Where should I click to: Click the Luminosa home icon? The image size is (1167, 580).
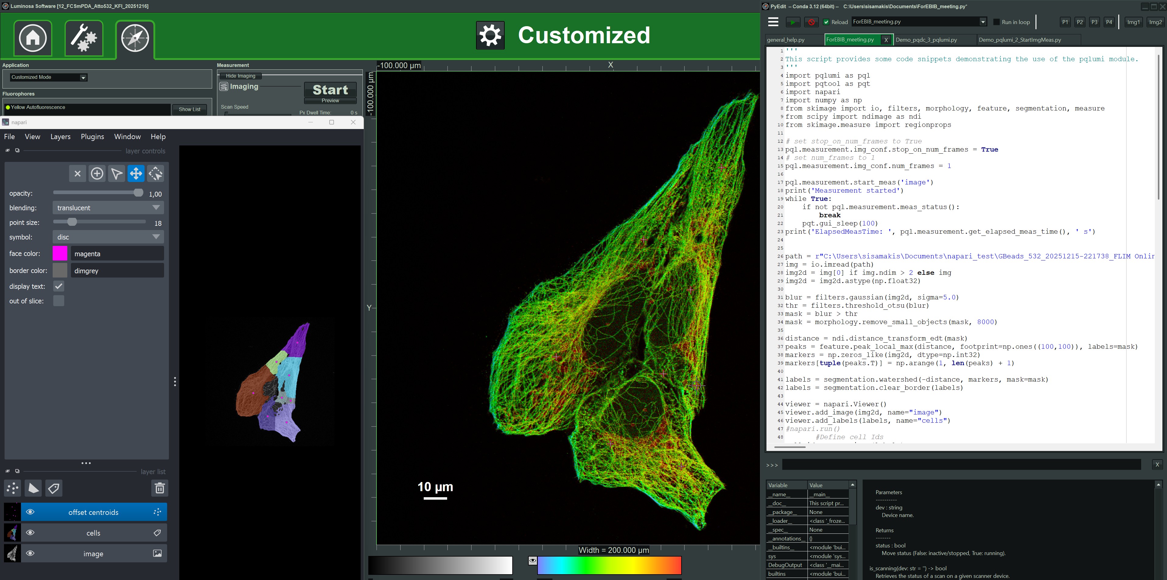pos(33,38)
